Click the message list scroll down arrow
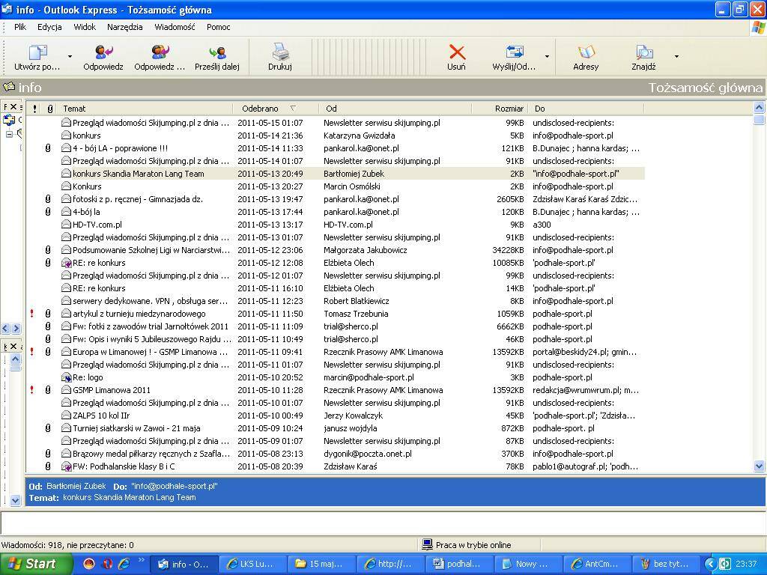This screenshot has height=575, width=767. pyautogui.click(x=760, y=466)
